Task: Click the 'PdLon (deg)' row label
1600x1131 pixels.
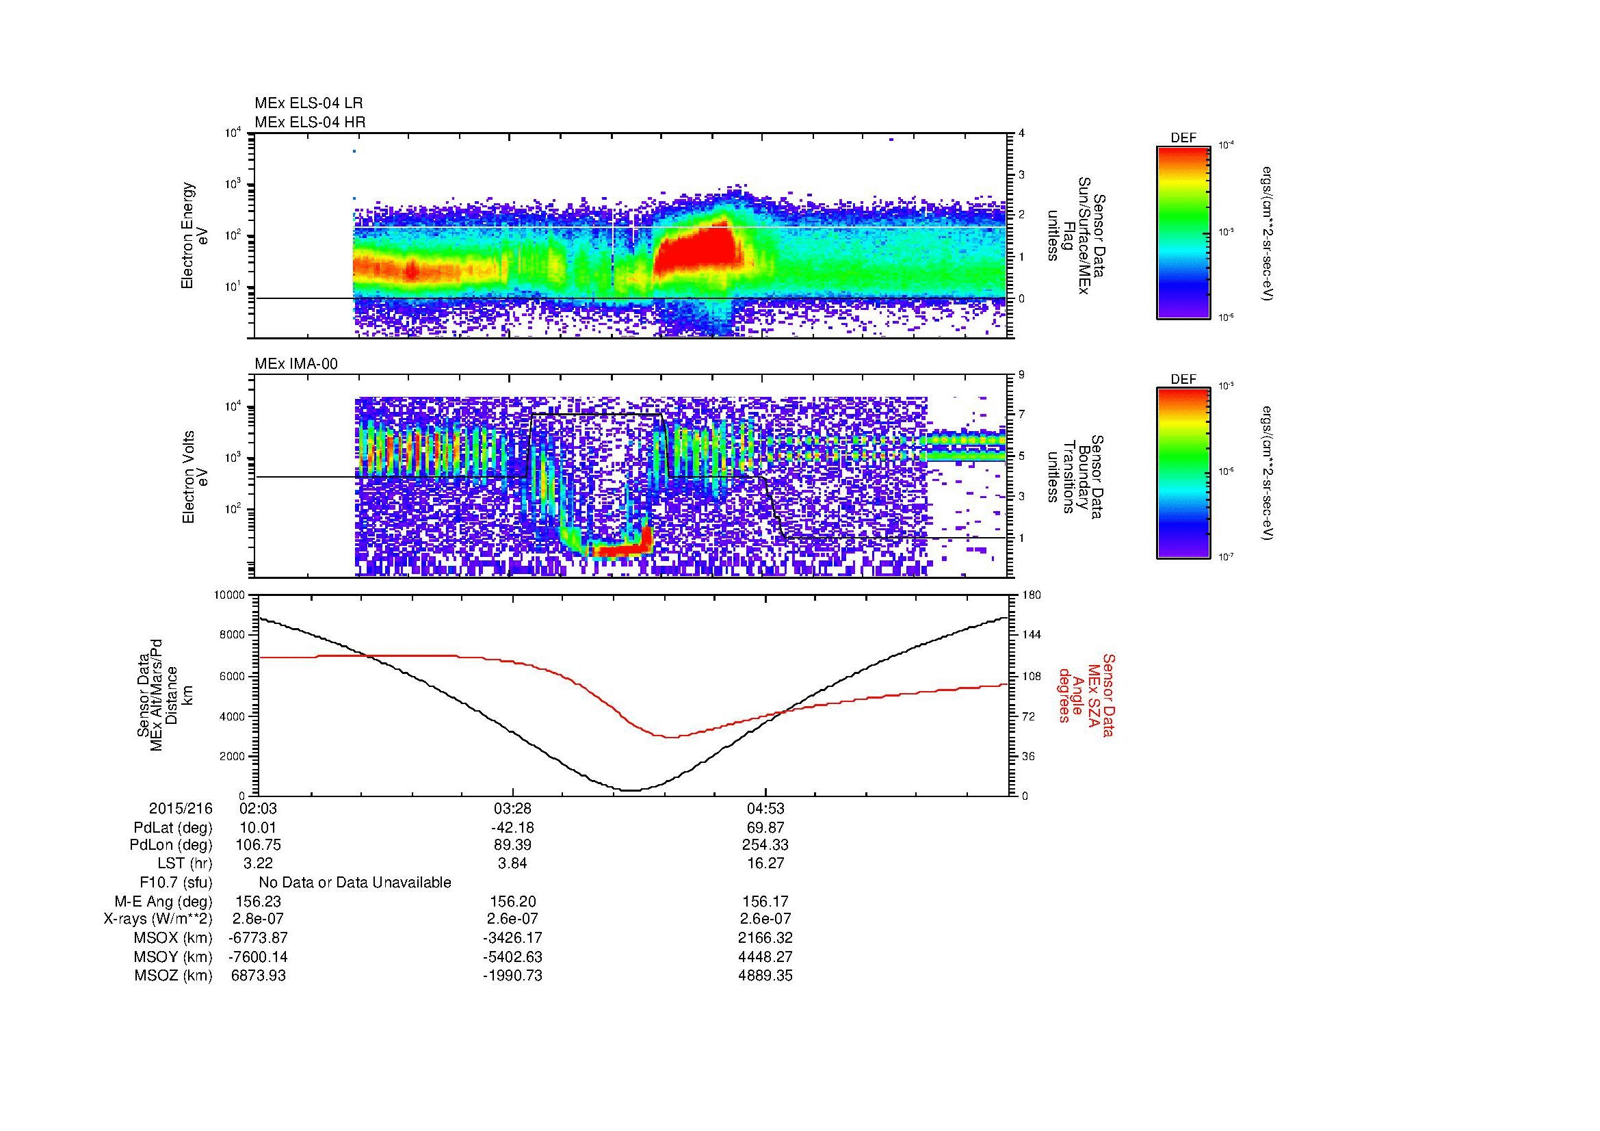Action: (172, 845)
